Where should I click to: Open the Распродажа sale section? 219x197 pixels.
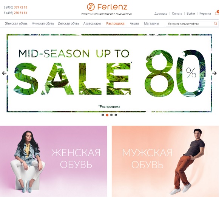(115, 23)
